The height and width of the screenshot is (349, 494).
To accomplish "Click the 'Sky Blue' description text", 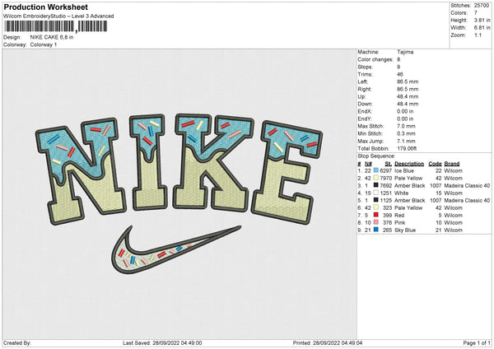I will click(x=405, y=230).
